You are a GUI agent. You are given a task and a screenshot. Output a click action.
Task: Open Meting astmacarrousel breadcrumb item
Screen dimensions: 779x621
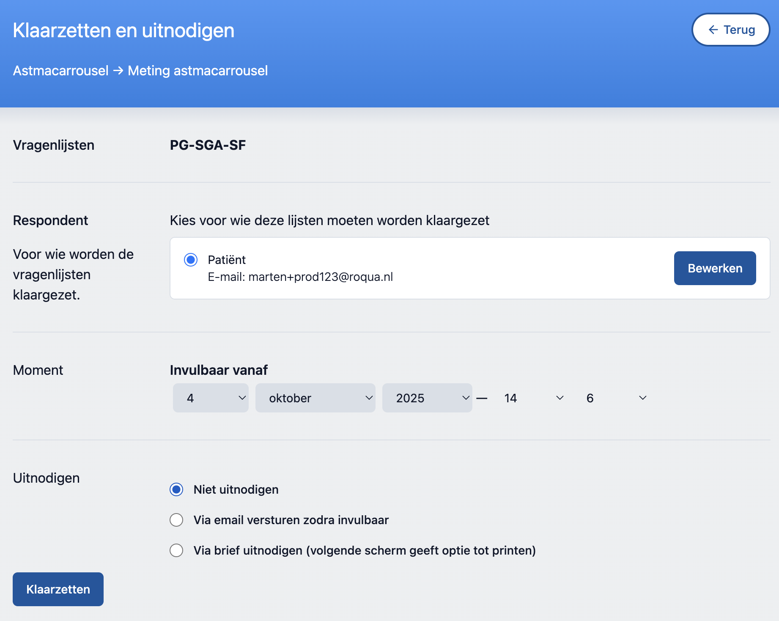coord(197,71)
